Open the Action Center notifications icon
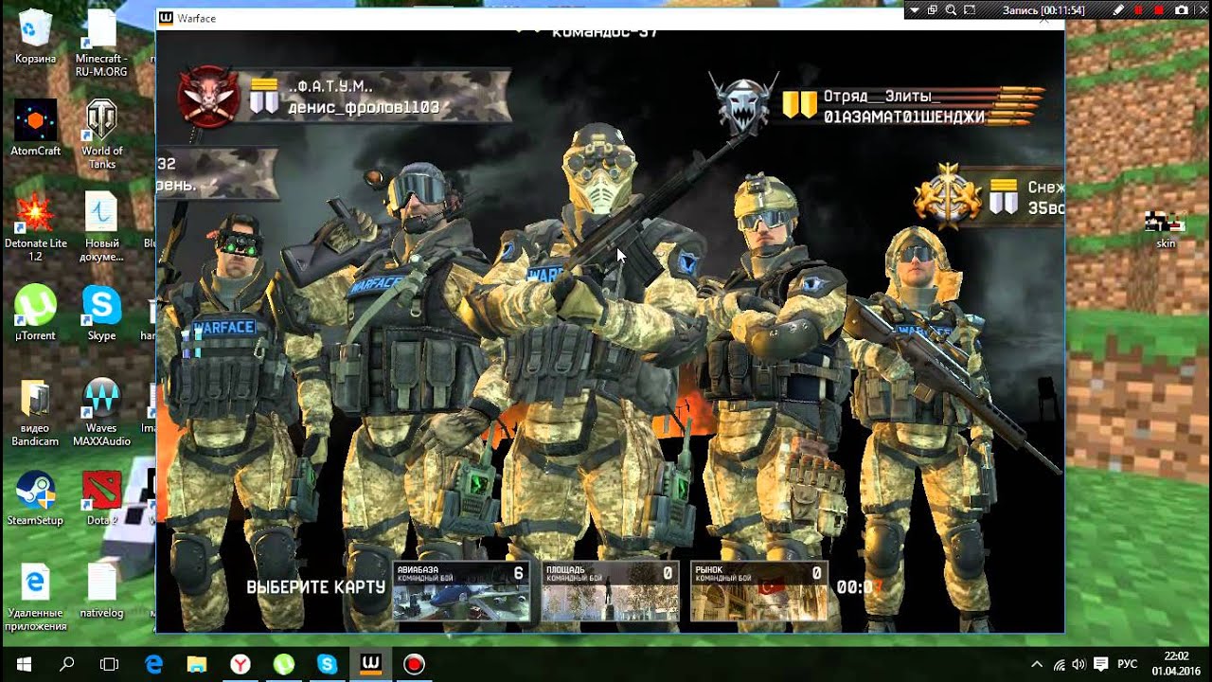1212x682 pixels. click(x=1101, y=664)
